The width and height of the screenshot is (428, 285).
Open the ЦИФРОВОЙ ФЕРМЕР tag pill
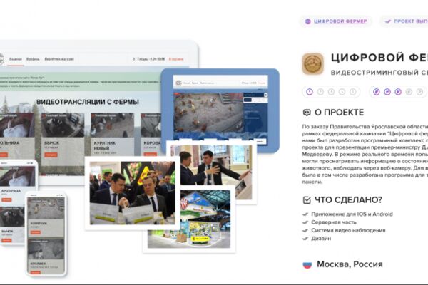pyautogui.click(x=336, y=21)
